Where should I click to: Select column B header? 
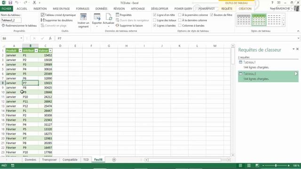click(x=30, y=46)
